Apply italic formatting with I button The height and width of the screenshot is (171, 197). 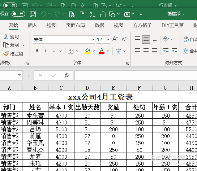point(46,51)
